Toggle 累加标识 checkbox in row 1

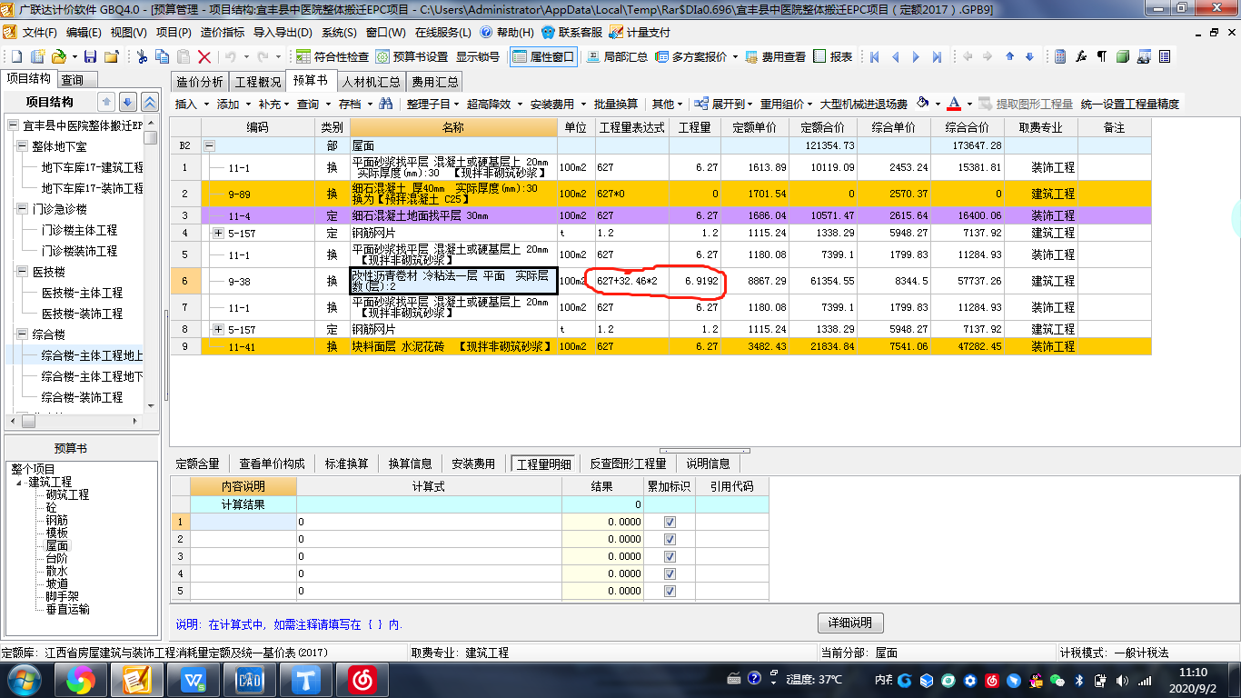[670, 522]
